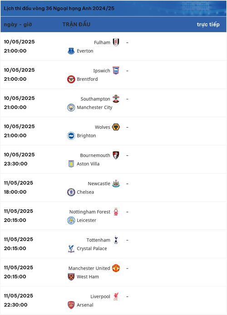Open the Wolves wolf-head logo

point(116,127)
